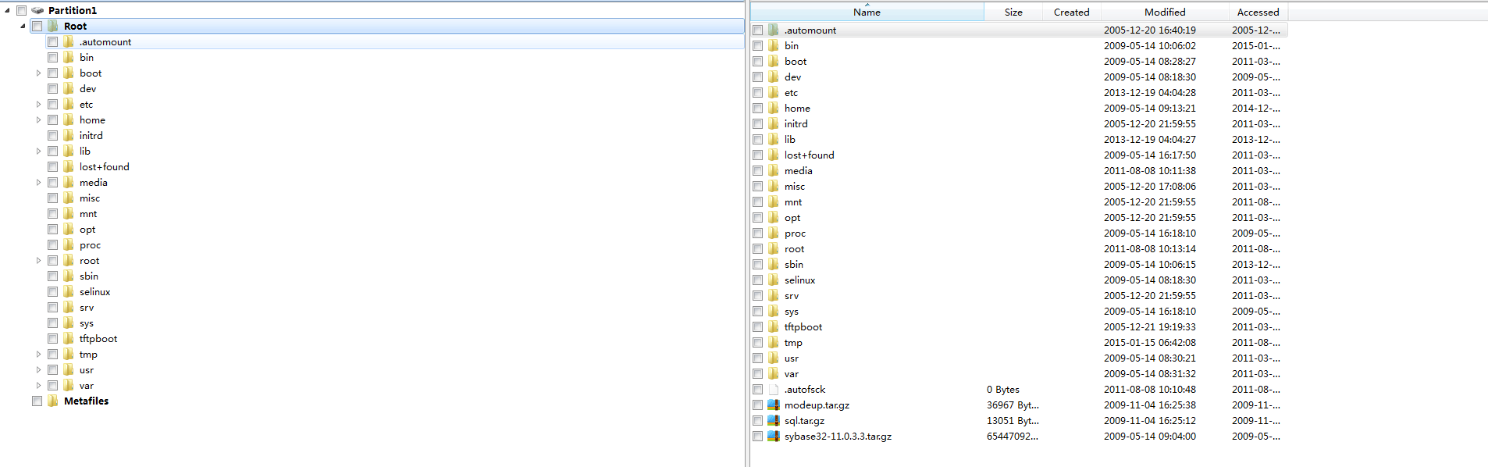Select the tftpboot row in the file list

click(1019, 326)
